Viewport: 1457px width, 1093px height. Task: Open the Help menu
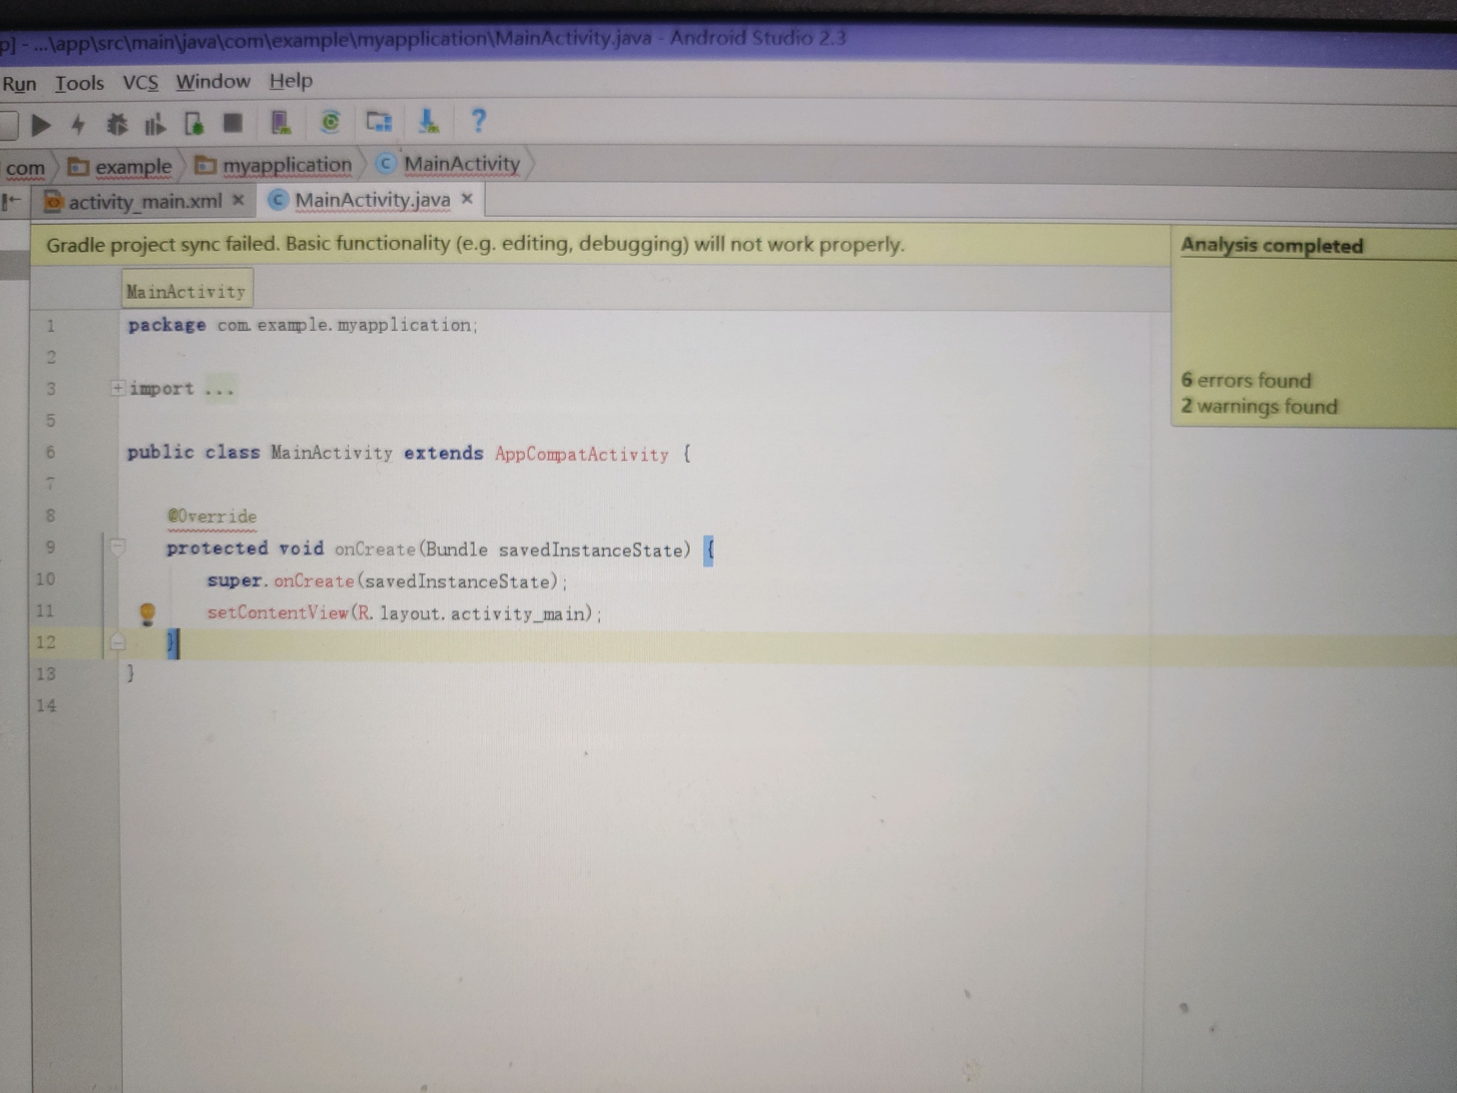(x=290, y=81)
